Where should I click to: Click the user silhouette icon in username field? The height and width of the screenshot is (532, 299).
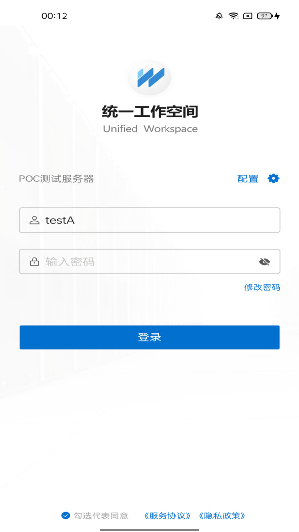tap(34, 220)
